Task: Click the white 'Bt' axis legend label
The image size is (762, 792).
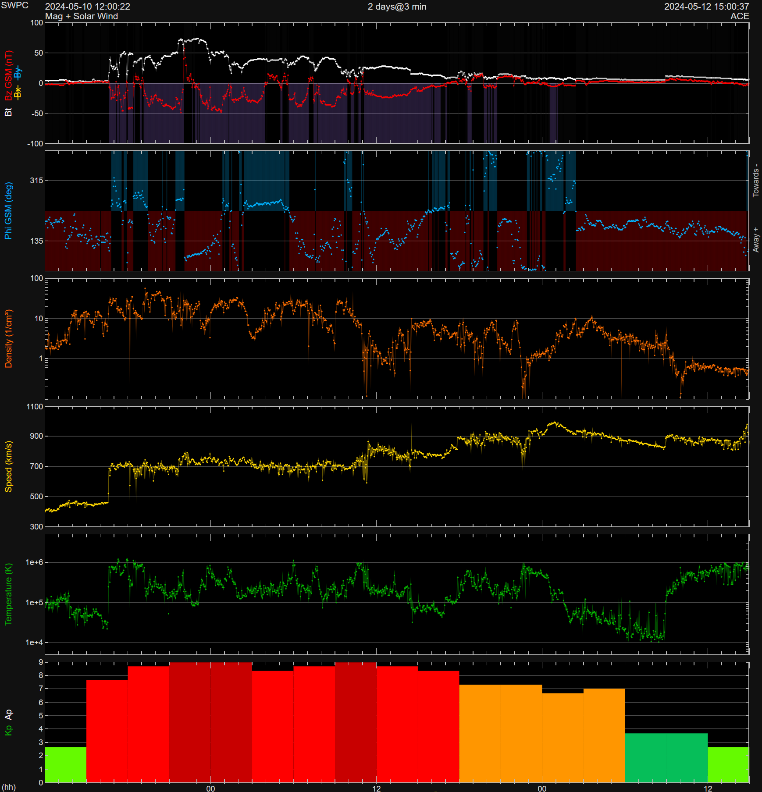Action: point(8,112)
